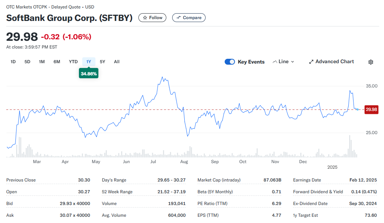The height and width of the screenshot is (223, 384).
Task: Click the 52 Week Range value 21.52 - 37.19
Action: click(x=171, y=192)
